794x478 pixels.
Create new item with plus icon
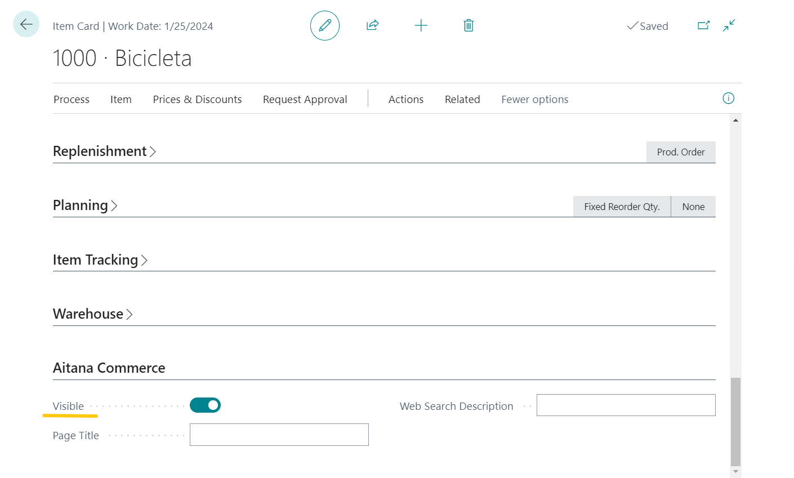[x=421, y=25]
